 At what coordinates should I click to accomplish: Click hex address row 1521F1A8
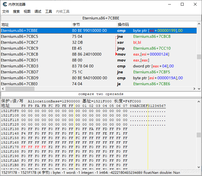click(x=10, y=160)
